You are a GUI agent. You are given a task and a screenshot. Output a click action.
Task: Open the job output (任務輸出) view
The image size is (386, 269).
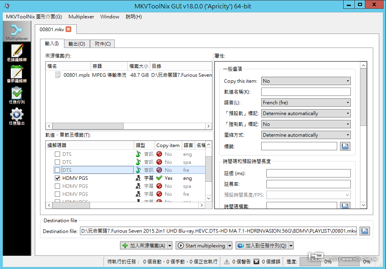point(17,116)
